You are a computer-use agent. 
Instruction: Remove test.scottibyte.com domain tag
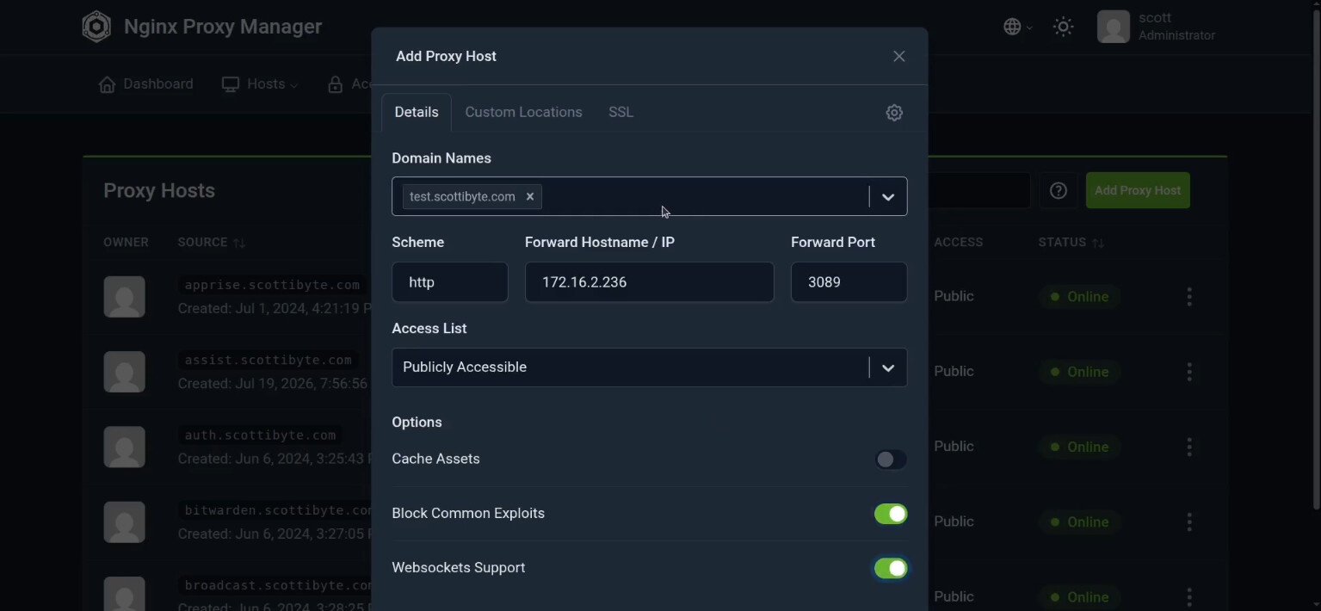tap(530, 196)
